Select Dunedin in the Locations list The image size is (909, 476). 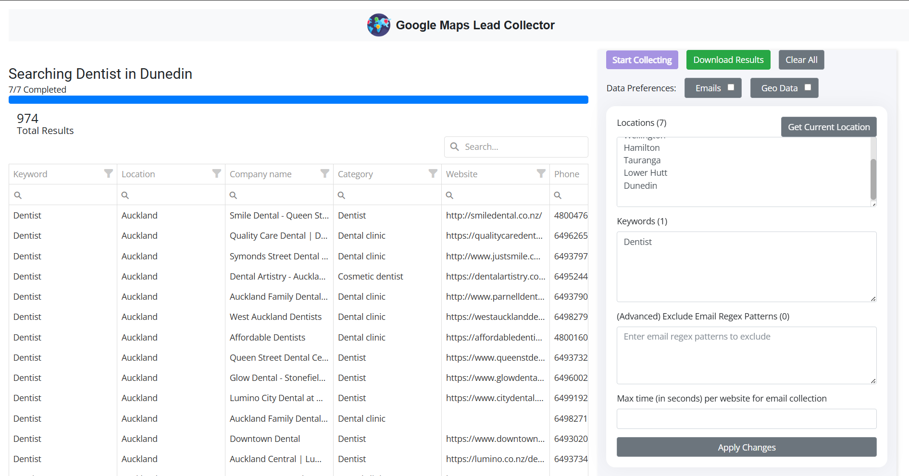640,185
